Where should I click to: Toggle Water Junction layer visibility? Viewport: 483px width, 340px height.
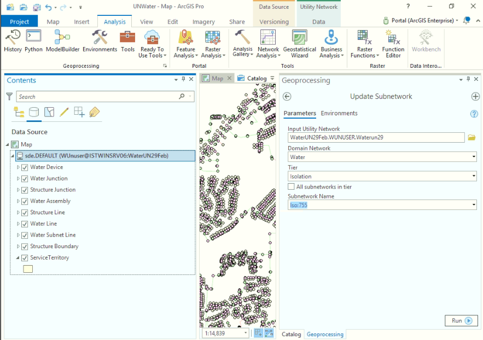point(25,179)
